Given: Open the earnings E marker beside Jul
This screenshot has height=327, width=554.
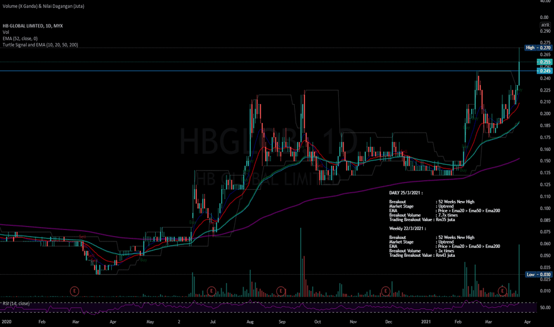Looking at the screenshot, I should pyautogui.click(x=211, y=291).
